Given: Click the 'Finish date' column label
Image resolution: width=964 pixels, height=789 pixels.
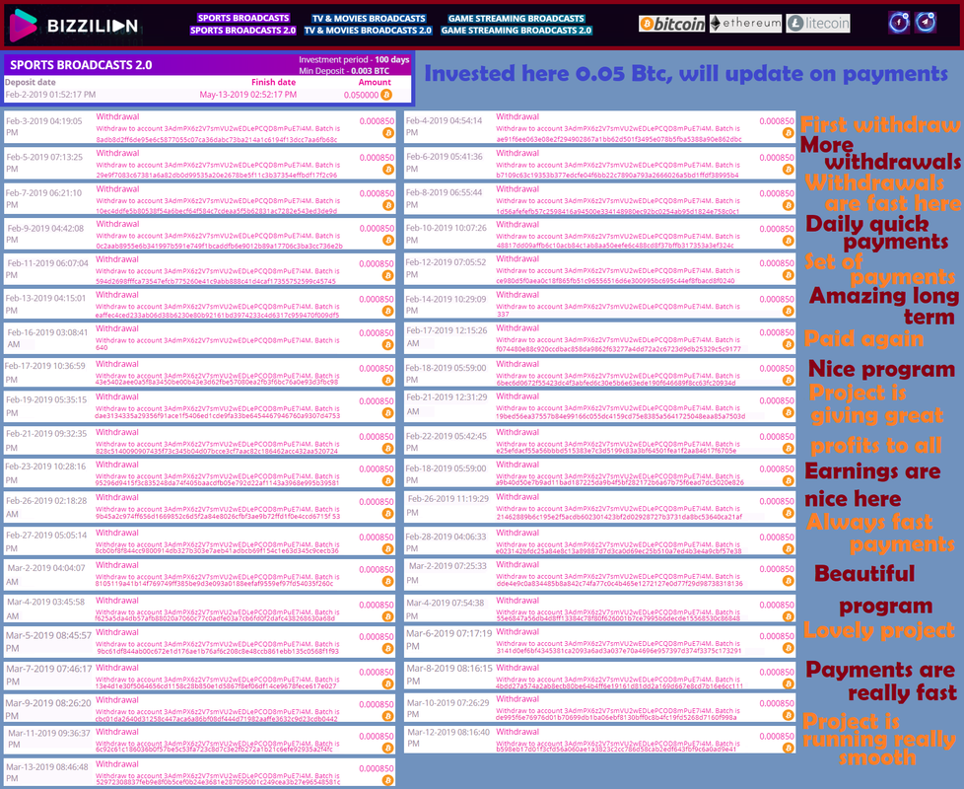Looking at the screenshot, I should click(x=274, y=82).
